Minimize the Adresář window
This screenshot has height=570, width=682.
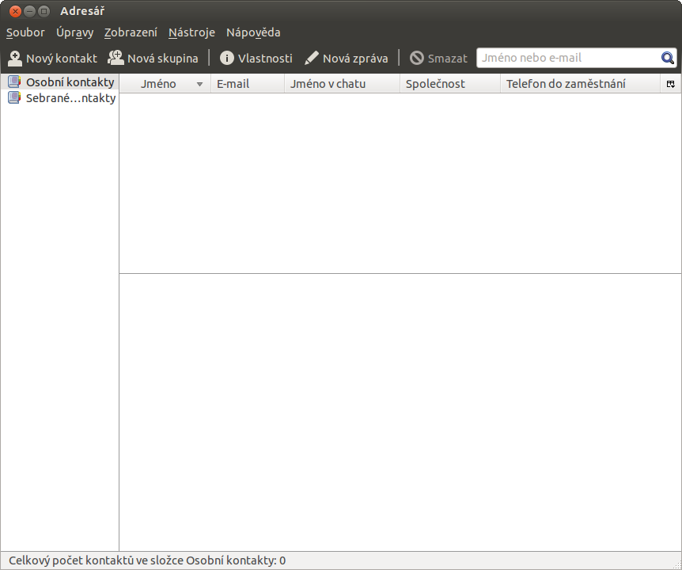pos(29,11)
